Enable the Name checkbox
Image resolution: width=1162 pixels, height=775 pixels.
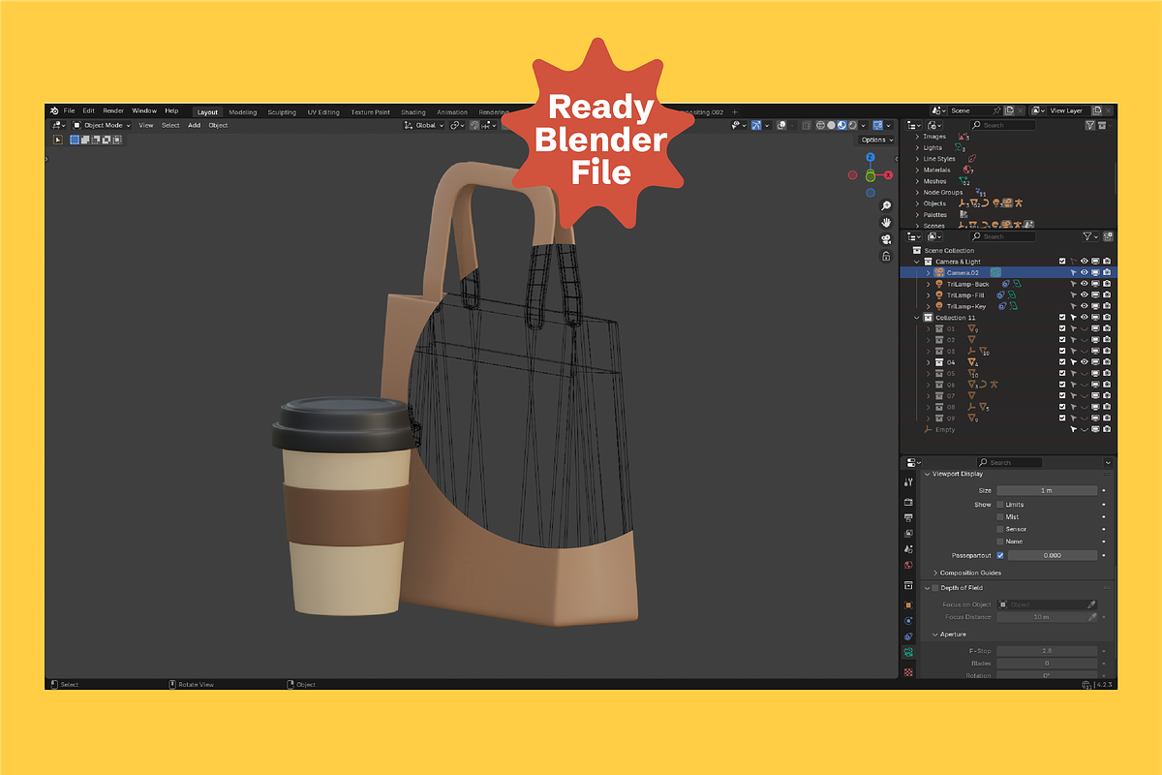(1000, 542)
